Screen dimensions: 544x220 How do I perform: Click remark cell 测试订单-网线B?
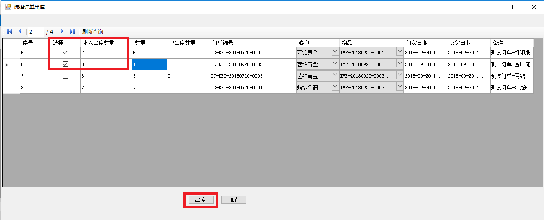point(512,88)
